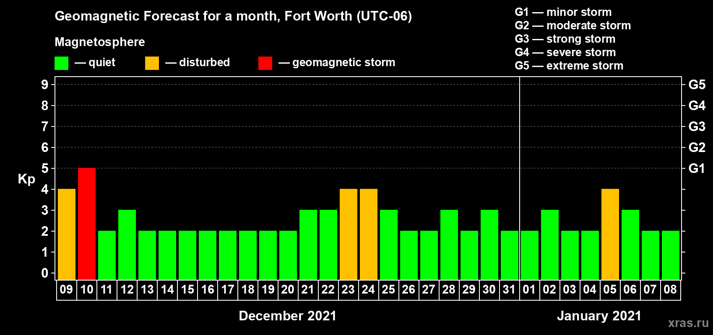Click the date label 03
Screen dimensions: 713x335
tap(570, 289)
